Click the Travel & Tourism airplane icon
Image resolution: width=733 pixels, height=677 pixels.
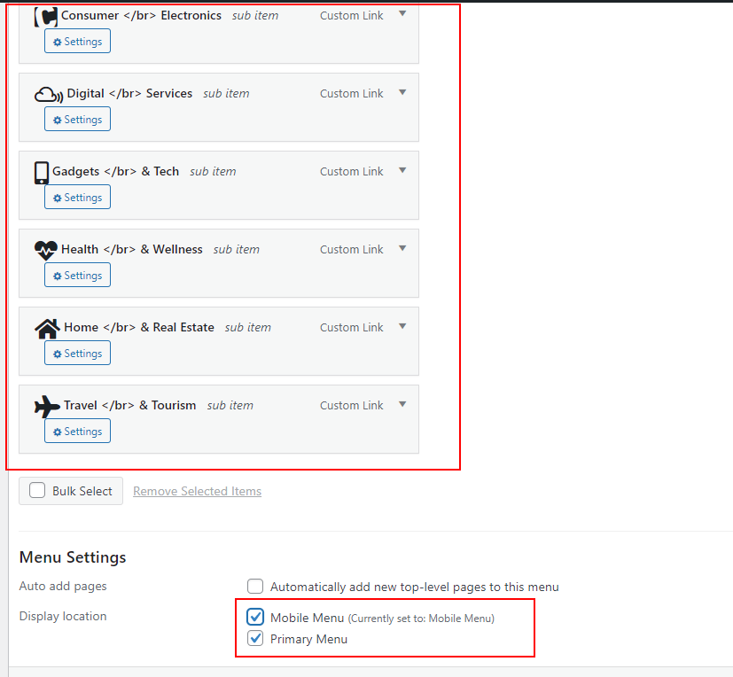(x=47, y=407)
